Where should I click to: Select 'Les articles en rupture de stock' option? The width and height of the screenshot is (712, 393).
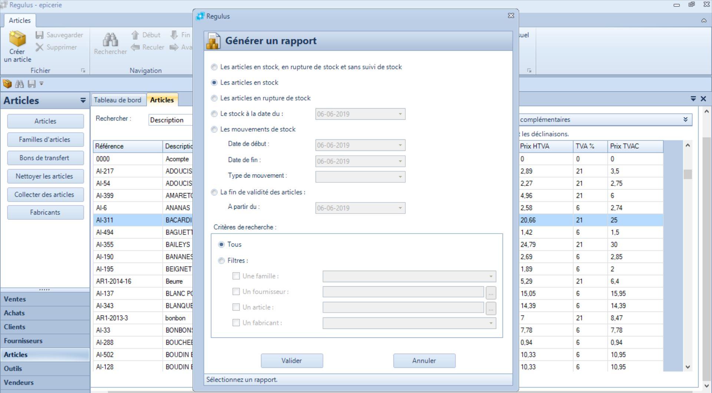214,98
